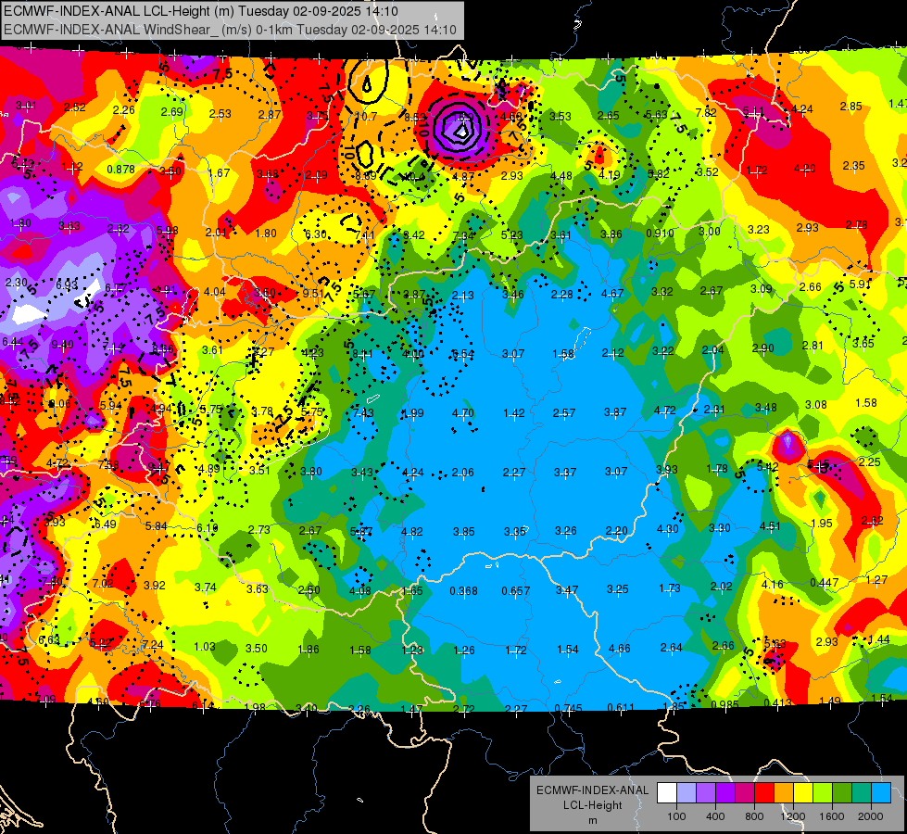Click the wind shear value 4.30

tap(668, 529)
